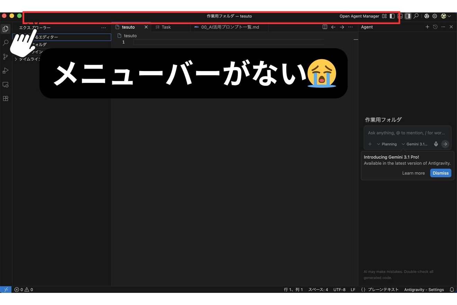
Task: Open the Planning mode dropdown
Action: click(387, 144)
